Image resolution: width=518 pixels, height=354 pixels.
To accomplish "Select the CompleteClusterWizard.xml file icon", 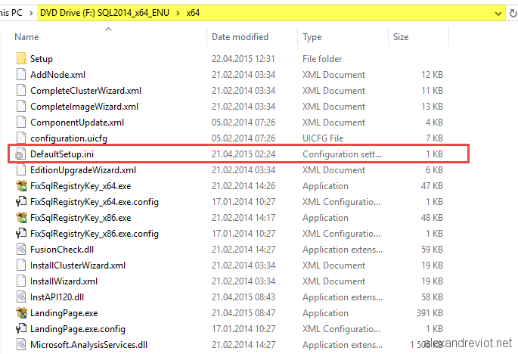I will coord(21,90).
